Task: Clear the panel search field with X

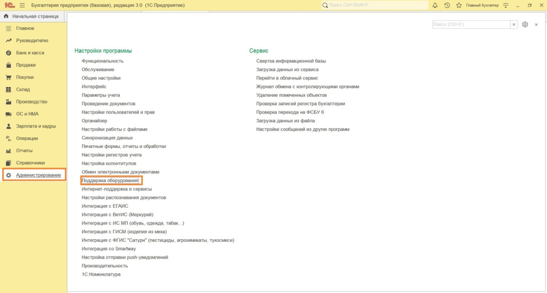Action: (514, 25)
